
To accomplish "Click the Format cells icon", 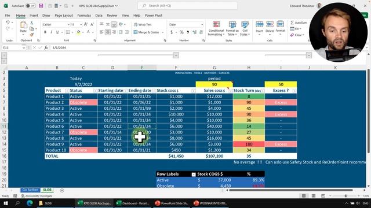I will pyautogui.click(x=280, y=24).
